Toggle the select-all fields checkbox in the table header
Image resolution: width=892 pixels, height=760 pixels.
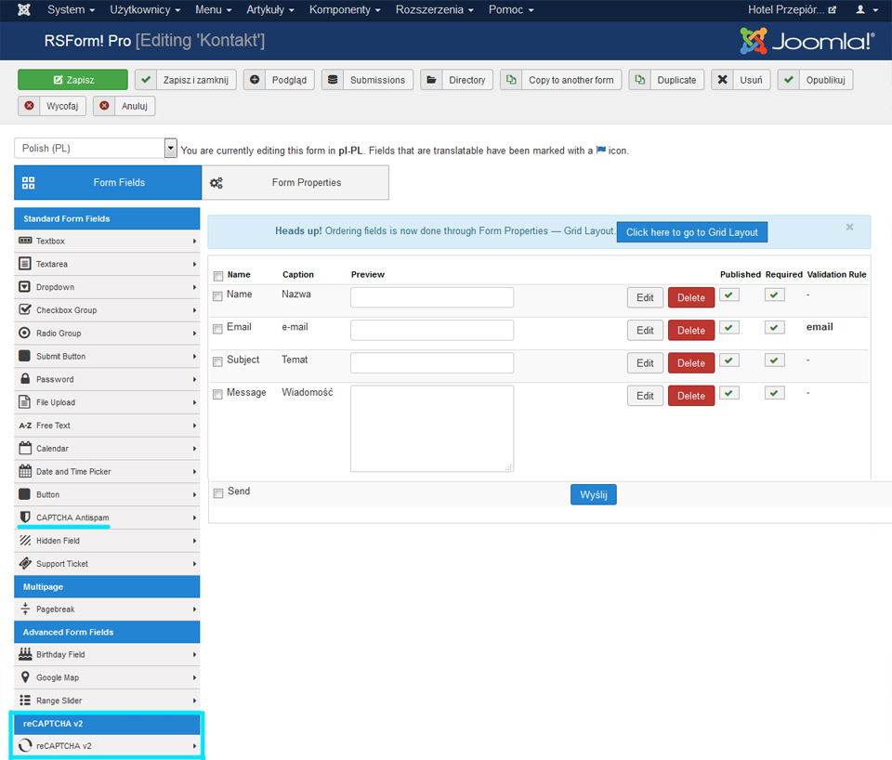217,276
